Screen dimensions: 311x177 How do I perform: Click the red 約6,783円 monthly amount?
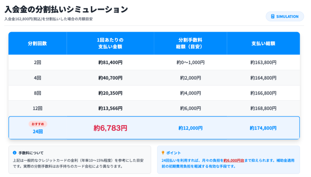click(110, 128)
